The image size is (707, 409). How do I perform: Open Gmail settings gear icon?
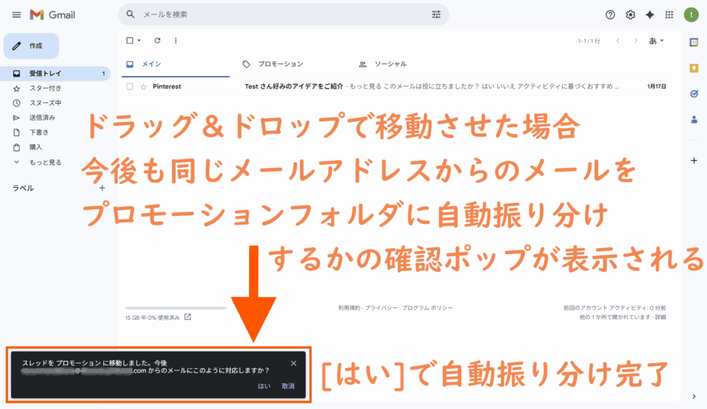630,15
